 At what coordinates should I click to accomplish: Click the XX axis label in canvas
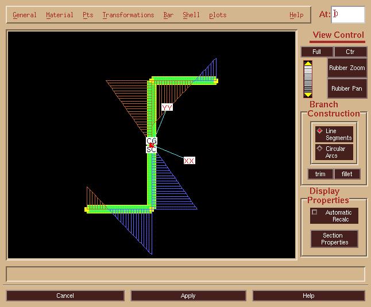coord(189,161)
